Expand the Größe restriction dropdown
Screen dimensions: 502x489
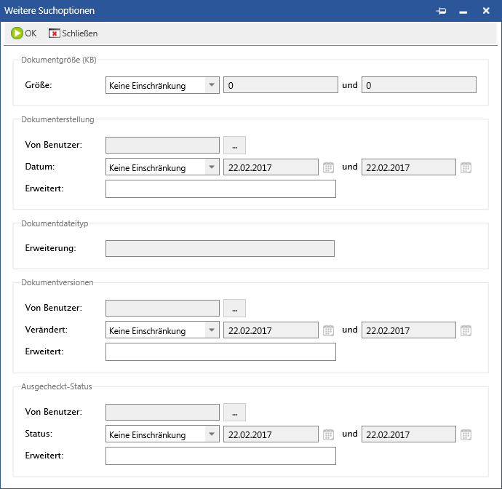coord(212,85)
